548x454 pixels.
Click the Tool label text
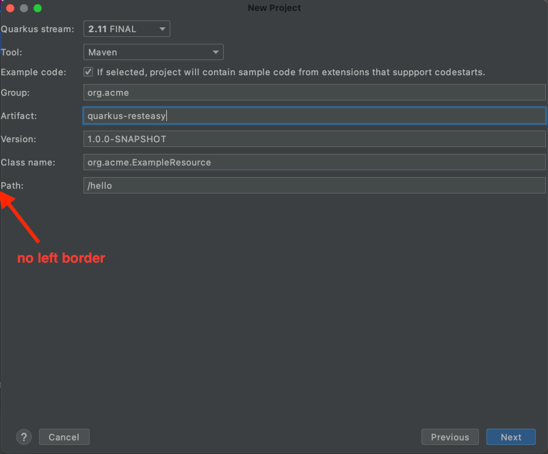[x=12, y=53]
